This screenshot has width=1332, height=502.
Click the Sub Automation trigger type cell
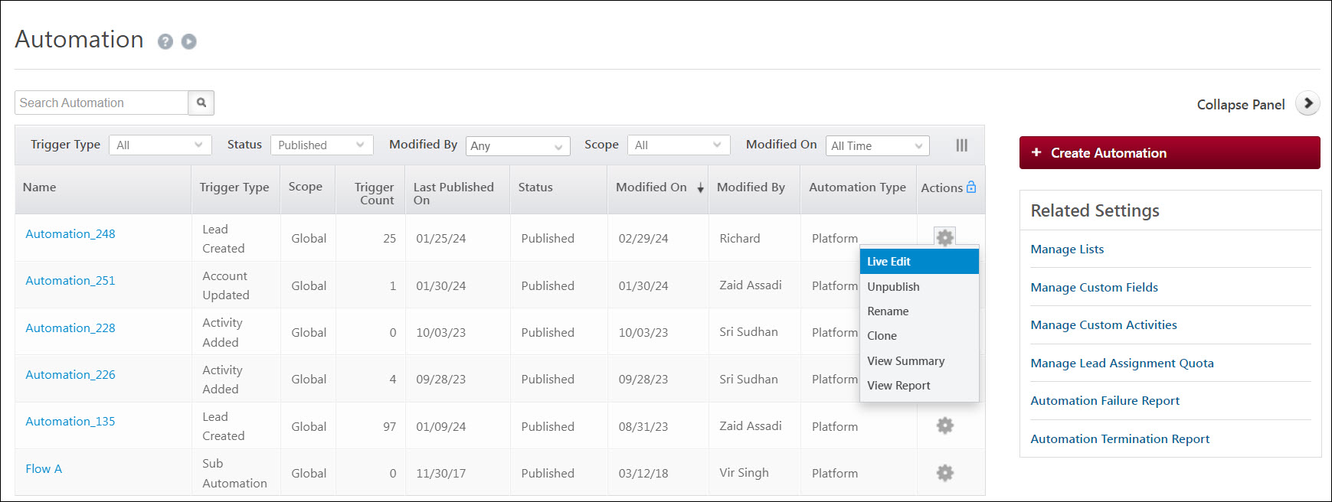click(234, 473)
